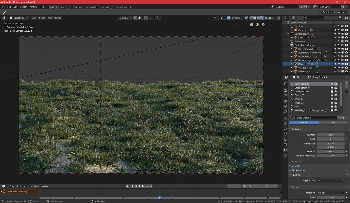Click the magnifier zoom icon in the viewport
Viewport: 350px width, 203px height.
[x=263, y=25]
